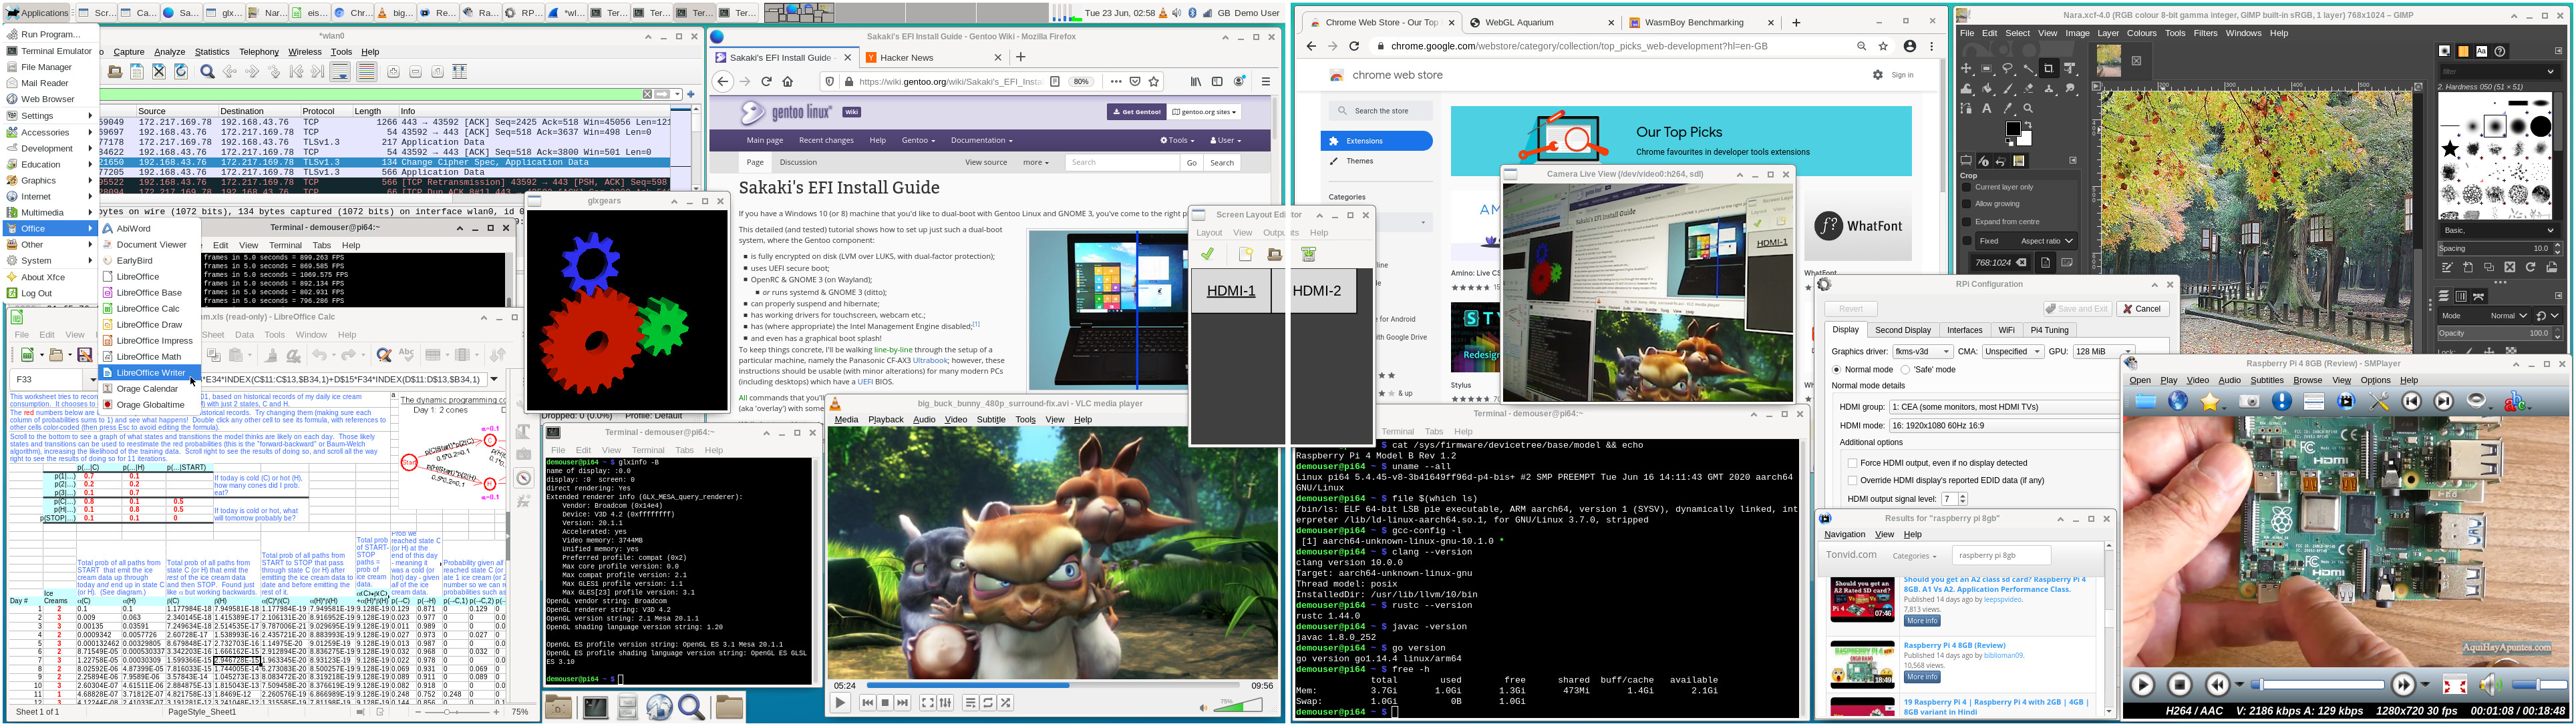This screenshot has height=726, width=2576.
Task: Toggle VLC fullscreen button
Action: [927, 703]
